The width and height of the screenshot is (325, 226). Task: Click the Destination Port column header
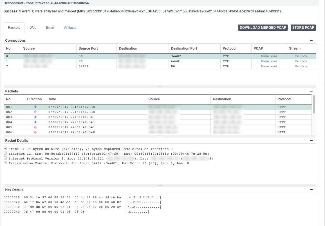pyautogui.click(x=194, y=48)
